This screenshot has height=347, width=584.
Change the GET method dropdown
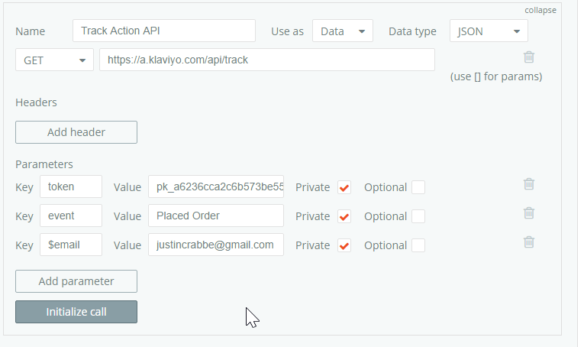click(x=54, y=60)
